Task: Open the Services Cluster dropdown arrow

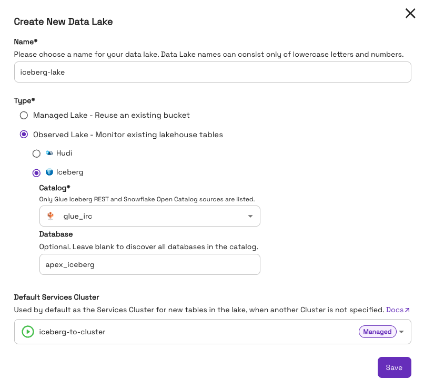Action: click(x=401, y=332)
